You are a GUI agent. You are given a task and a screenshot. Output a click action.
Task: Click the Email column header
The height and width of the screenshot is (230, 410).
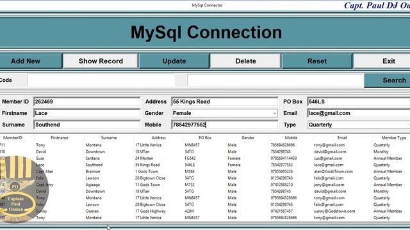[x=342, y=138]
